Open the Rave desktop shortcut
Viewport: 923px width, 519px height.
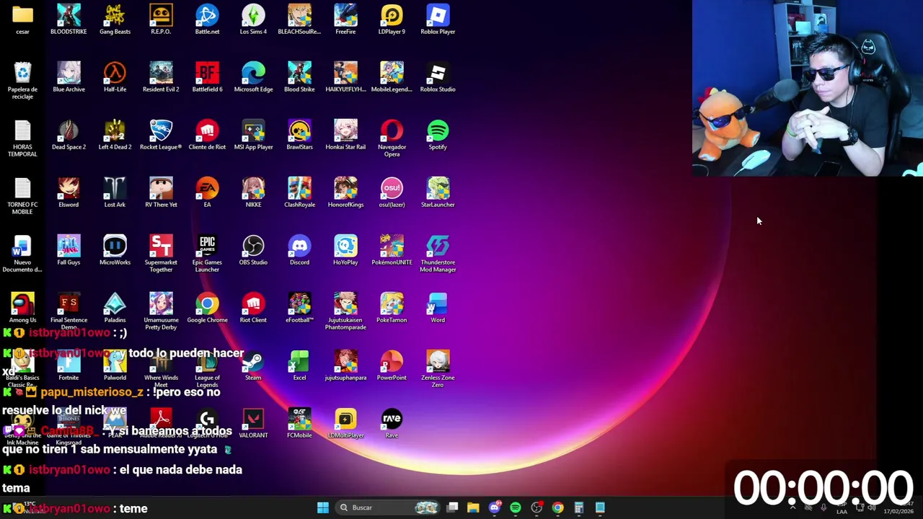click(x=392, y=423)
